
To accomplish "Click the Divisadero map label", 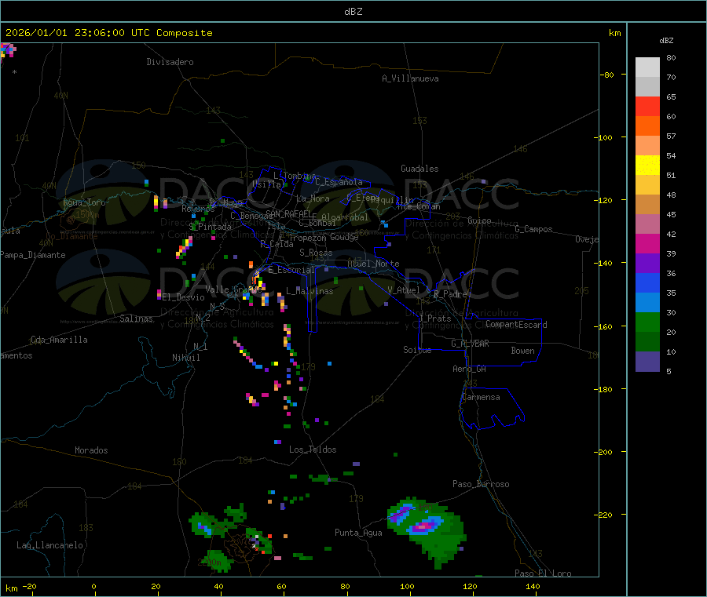I will click(x=170, y=62).
